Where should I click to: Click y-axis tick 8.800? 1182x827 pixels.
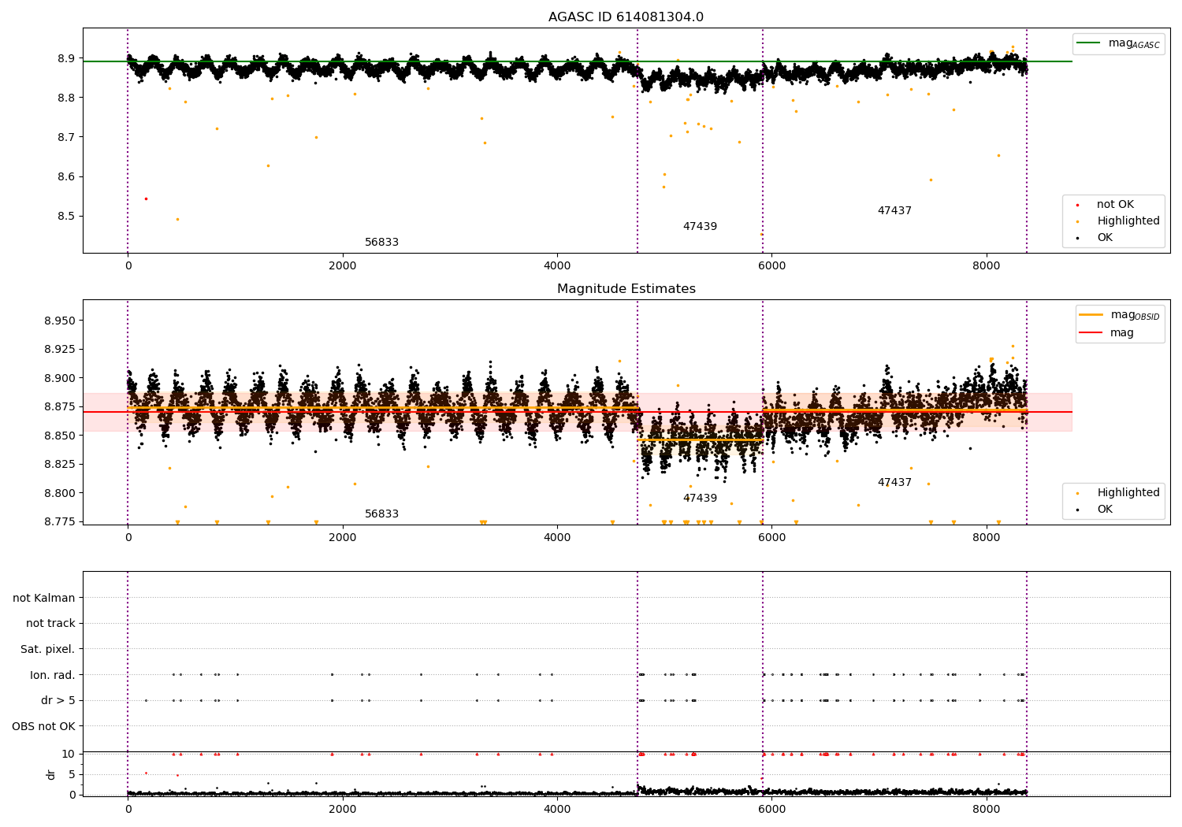coord(59,494)
